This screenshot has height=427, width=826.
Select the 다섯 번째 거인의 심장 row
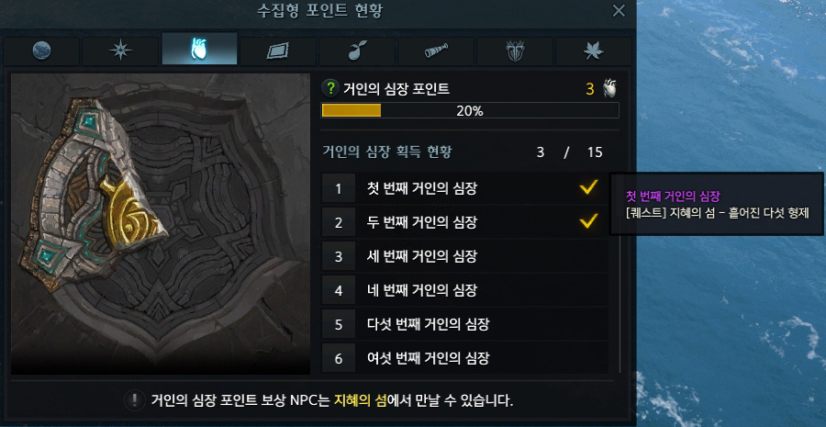tap(464, 324)
